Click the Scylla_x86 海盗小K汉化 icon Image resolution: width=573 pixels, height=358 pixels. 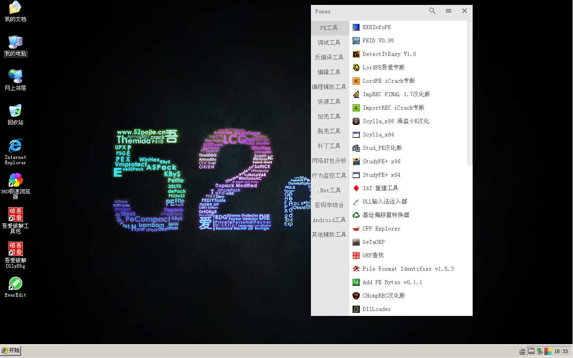click(x=356, y=121)
